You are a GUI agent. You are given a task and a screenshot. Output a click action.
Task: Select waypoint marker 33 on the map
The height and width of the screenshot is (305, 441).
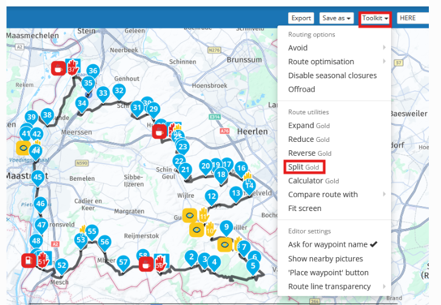(x=103, y=93)
